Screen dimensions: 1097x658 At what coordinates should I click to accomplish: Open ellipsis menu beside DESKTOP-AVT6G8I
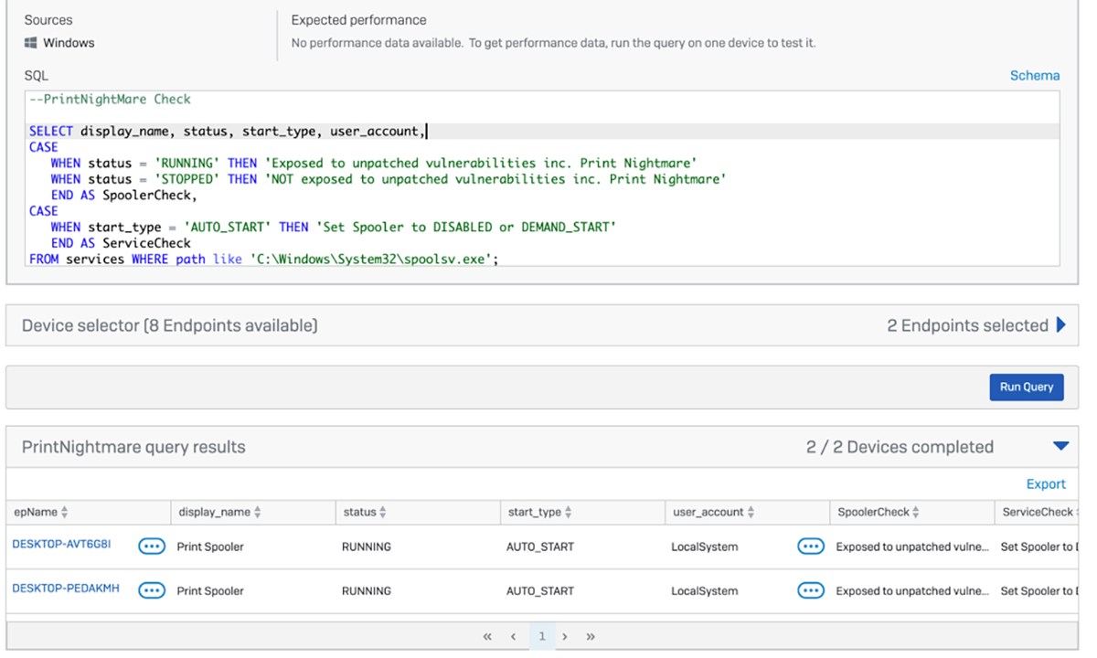(x=152, y=547)
